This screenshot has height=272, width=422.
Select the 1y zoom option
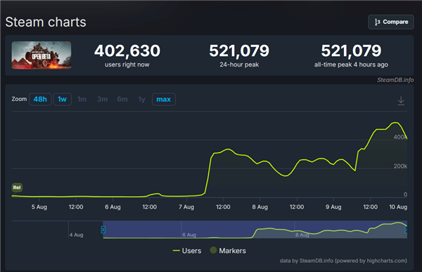click(x=141, y=100)
